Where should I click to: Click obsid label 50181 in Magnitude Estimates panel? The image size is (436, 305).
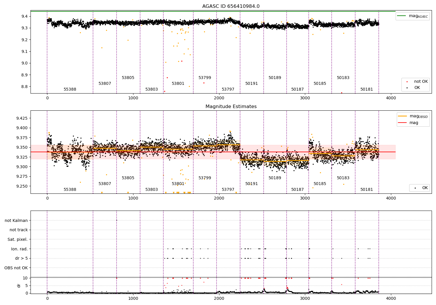[367, 190]
